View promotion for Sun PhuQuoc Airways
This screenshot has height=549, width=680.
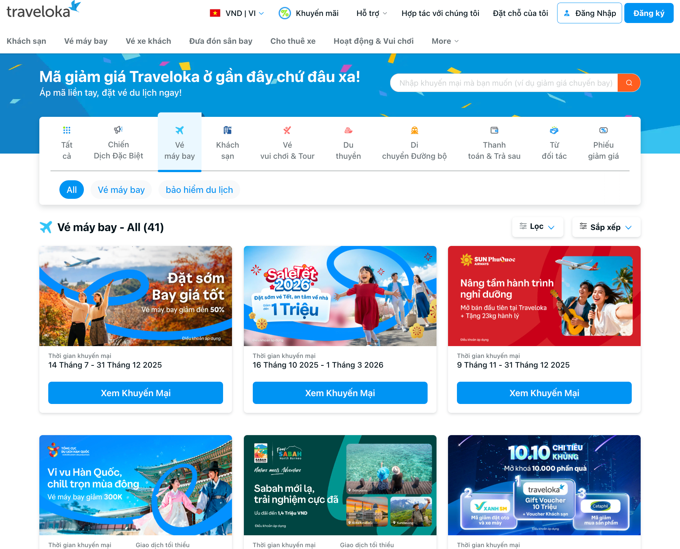[544, 393]
